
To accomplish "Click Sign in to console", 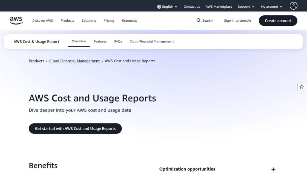I will coord(237,20).
